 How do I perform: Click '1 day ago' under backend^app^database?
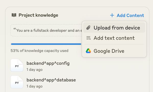point(34,86)
